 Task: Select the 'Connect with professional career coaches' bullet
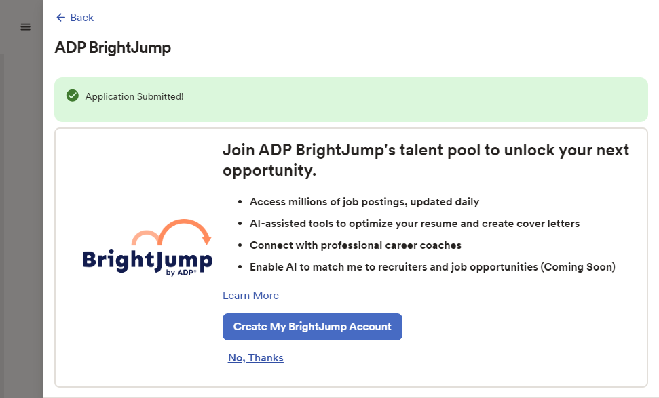tap(356, 245)
